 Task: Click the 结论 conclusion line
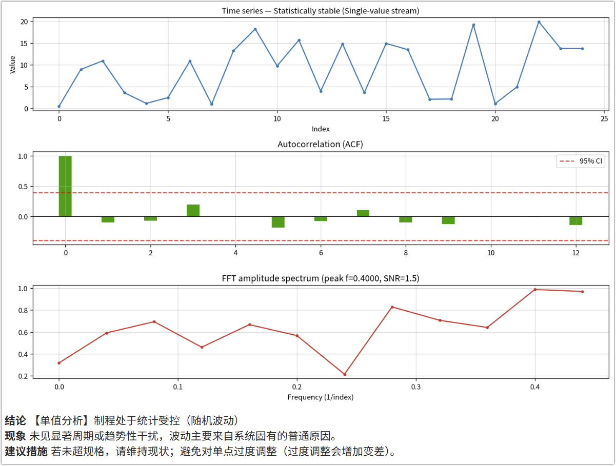[x=122, y=421]
